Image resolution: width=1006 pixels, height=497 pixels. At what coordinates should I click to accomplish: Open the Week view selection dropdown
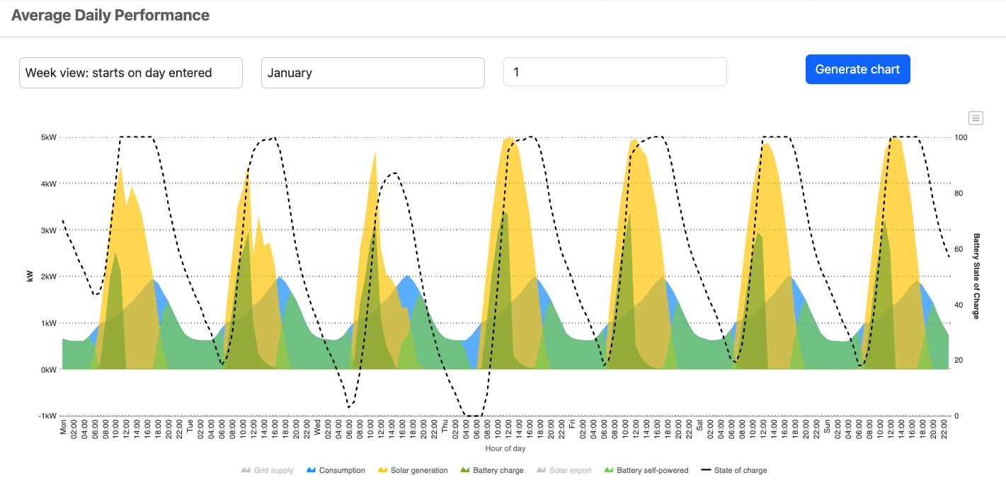pos(131,73)
